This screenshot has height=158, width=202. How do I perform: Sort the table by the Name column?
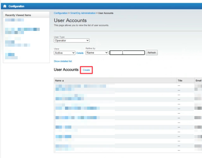pyautogui.click(x=59, y=81)
